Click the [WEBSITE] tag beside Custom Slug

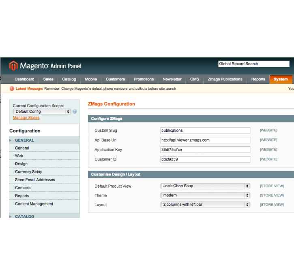[268, 130]
